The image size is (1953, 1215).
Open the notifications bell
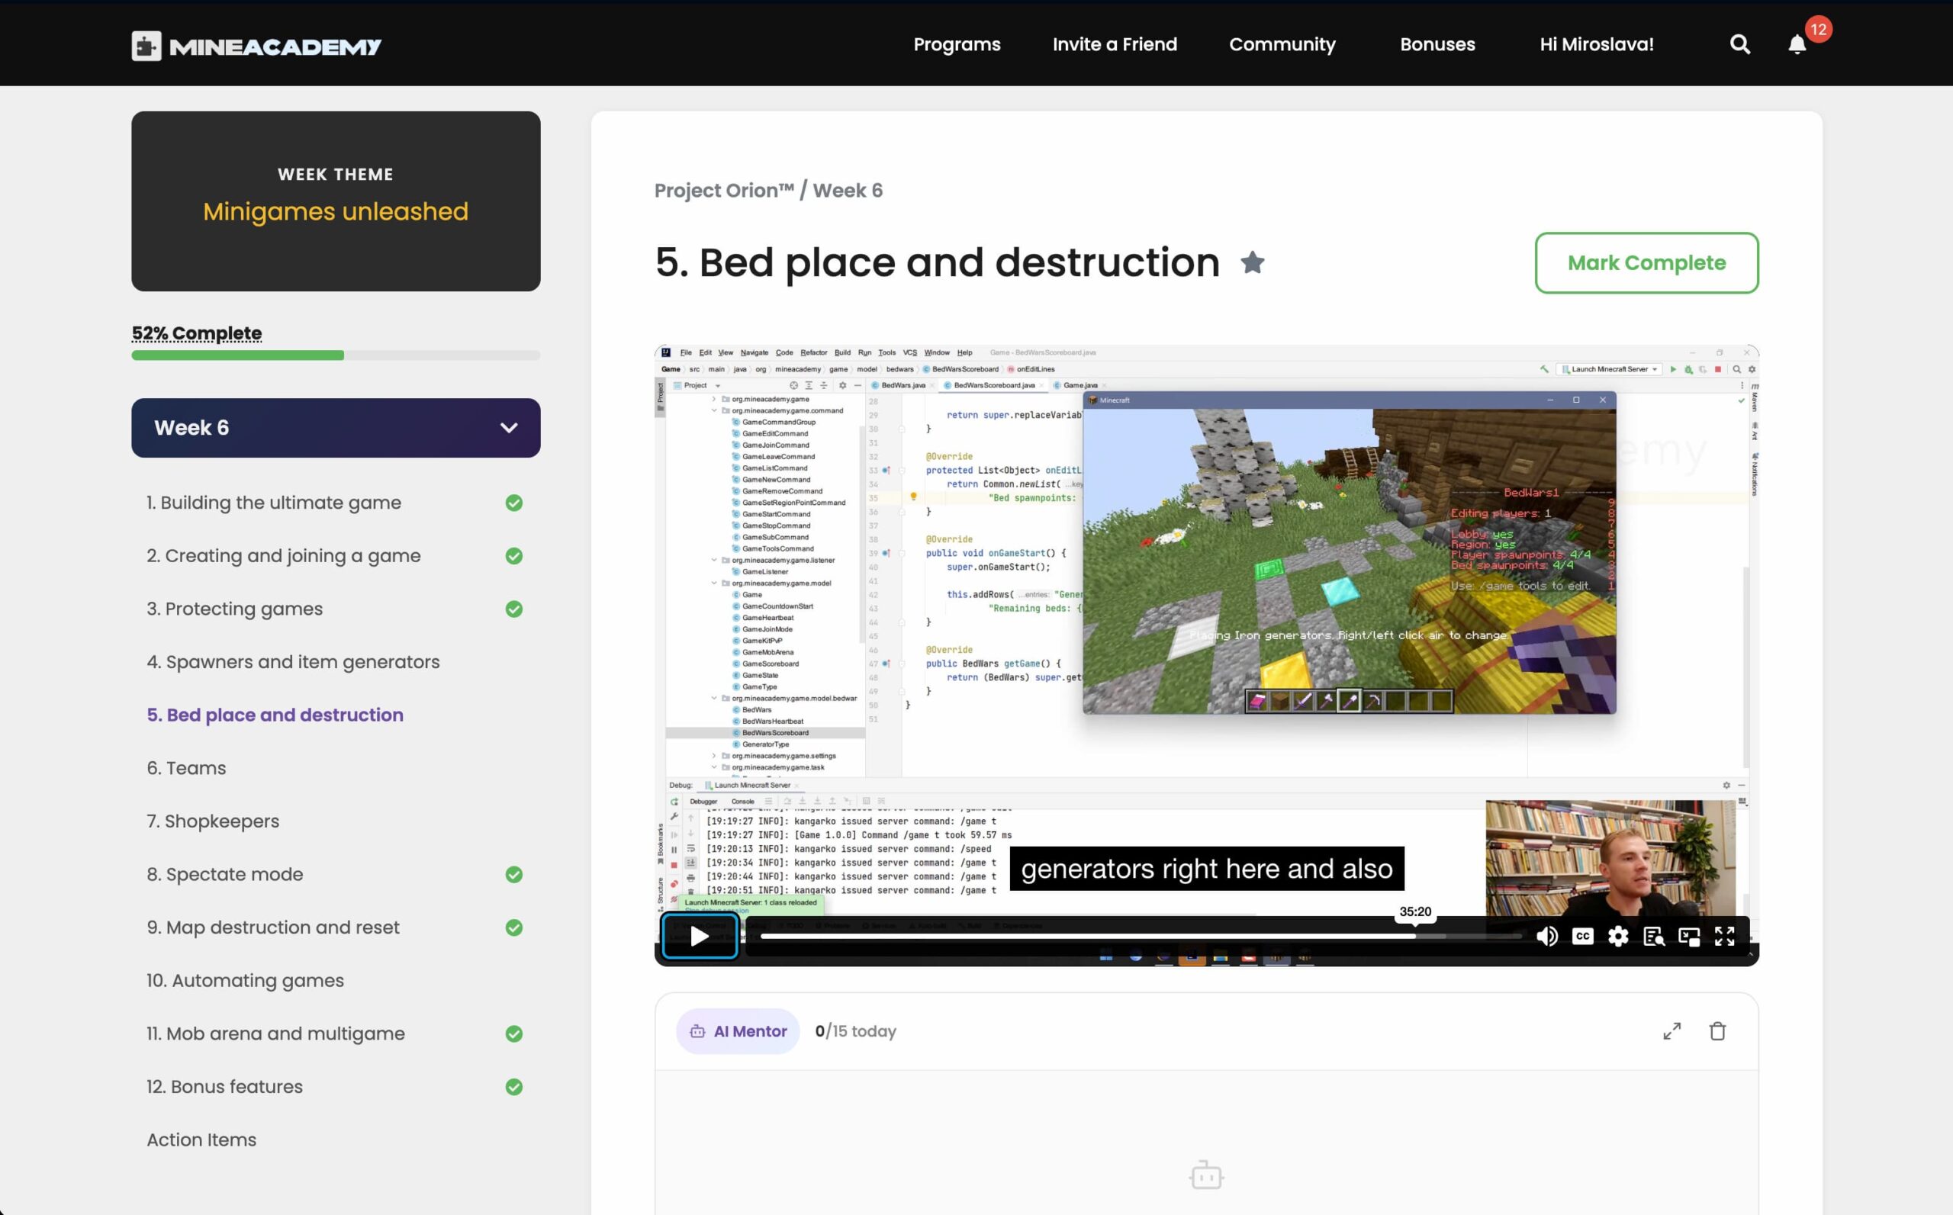click(1797, 44)
